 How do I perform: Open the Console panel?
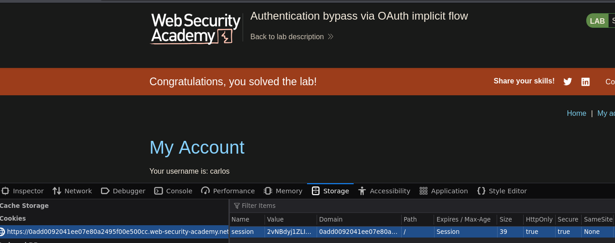pyautogui.click(x=173, y=191)
